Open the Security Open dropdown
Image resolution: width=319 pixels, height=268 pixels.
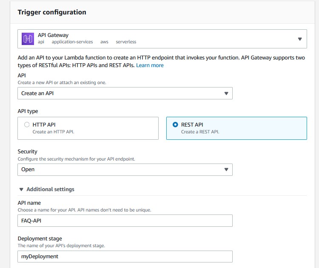(125, 169)
